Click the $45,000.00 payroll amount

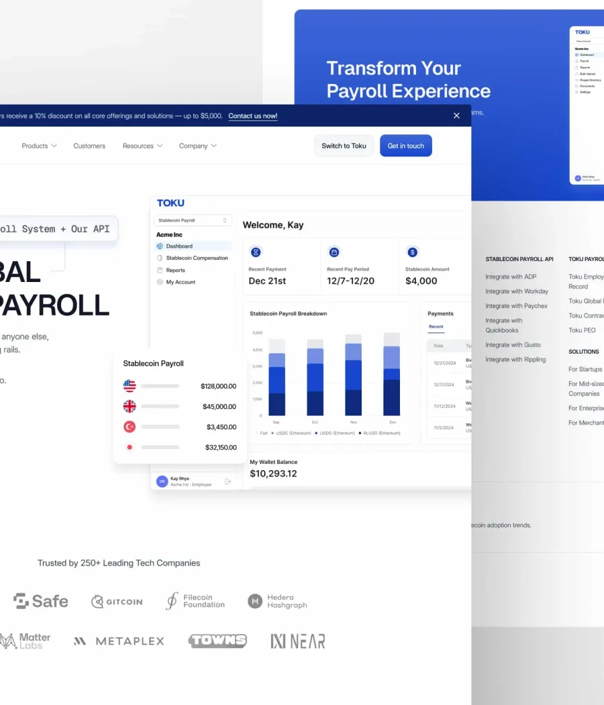(219, 406)
